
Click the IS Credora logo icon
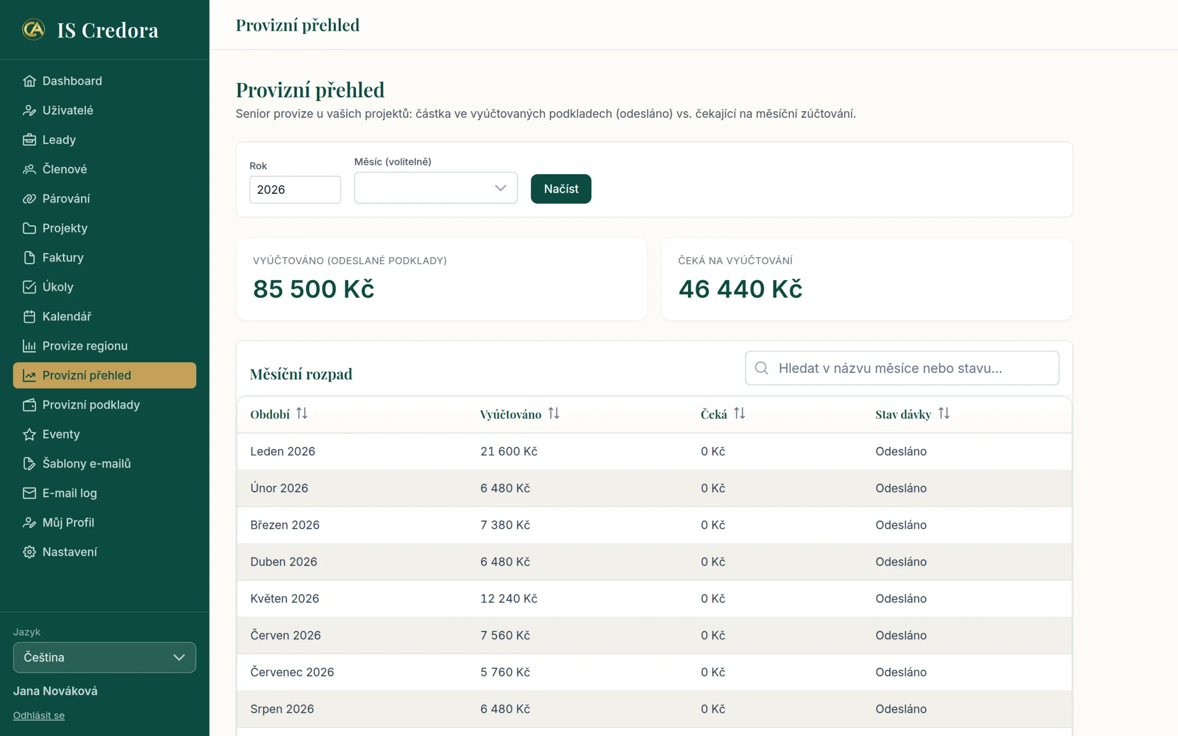point(33,29)
